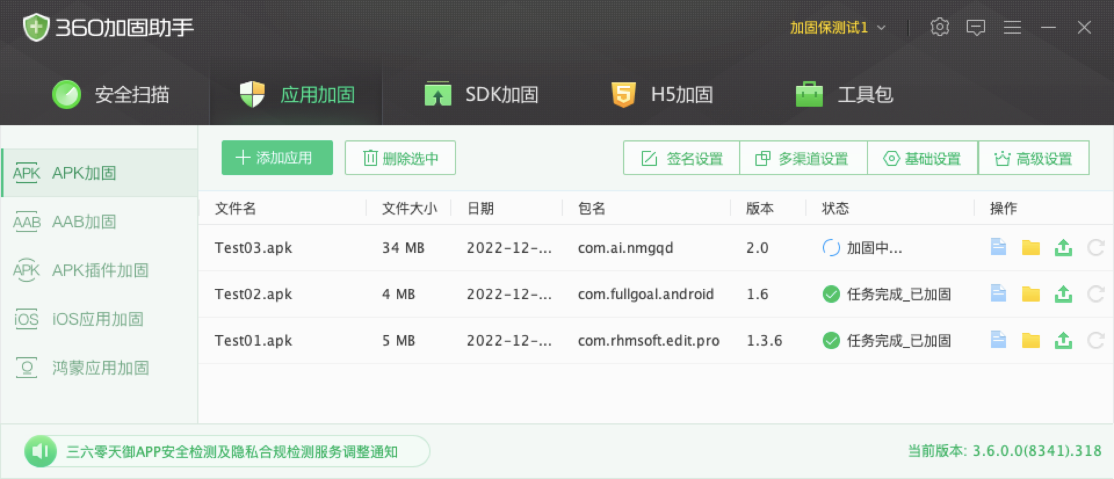Click the green checkmark status icon for Test02.apk
The image size is (1114, 479).
coord(831,294)
